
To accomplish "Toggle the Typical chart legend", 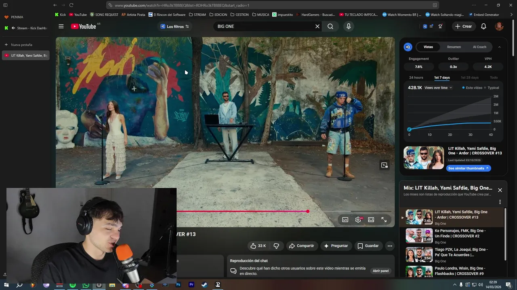I will [x=492, y=87].
